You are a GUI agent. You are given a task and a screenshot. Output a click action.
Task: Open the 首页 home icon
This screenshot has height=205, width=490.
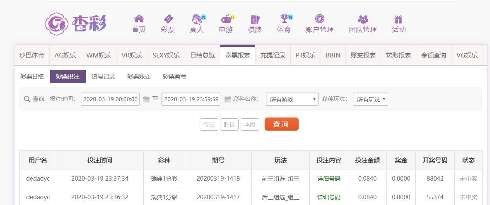click(139, 19)
